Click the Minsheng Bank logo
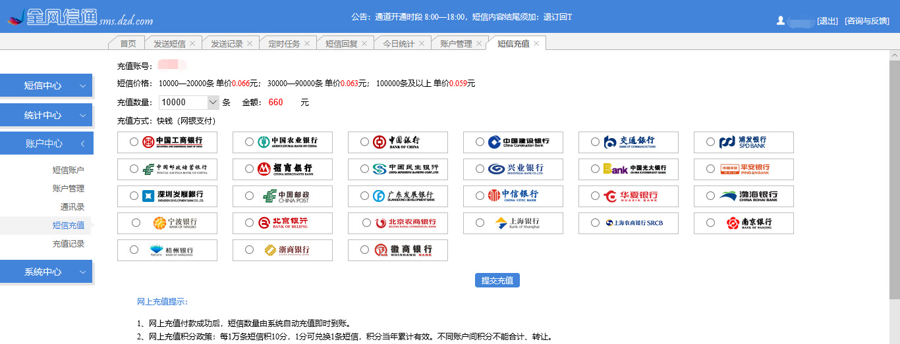900x344 pixels. pos(405,169)
